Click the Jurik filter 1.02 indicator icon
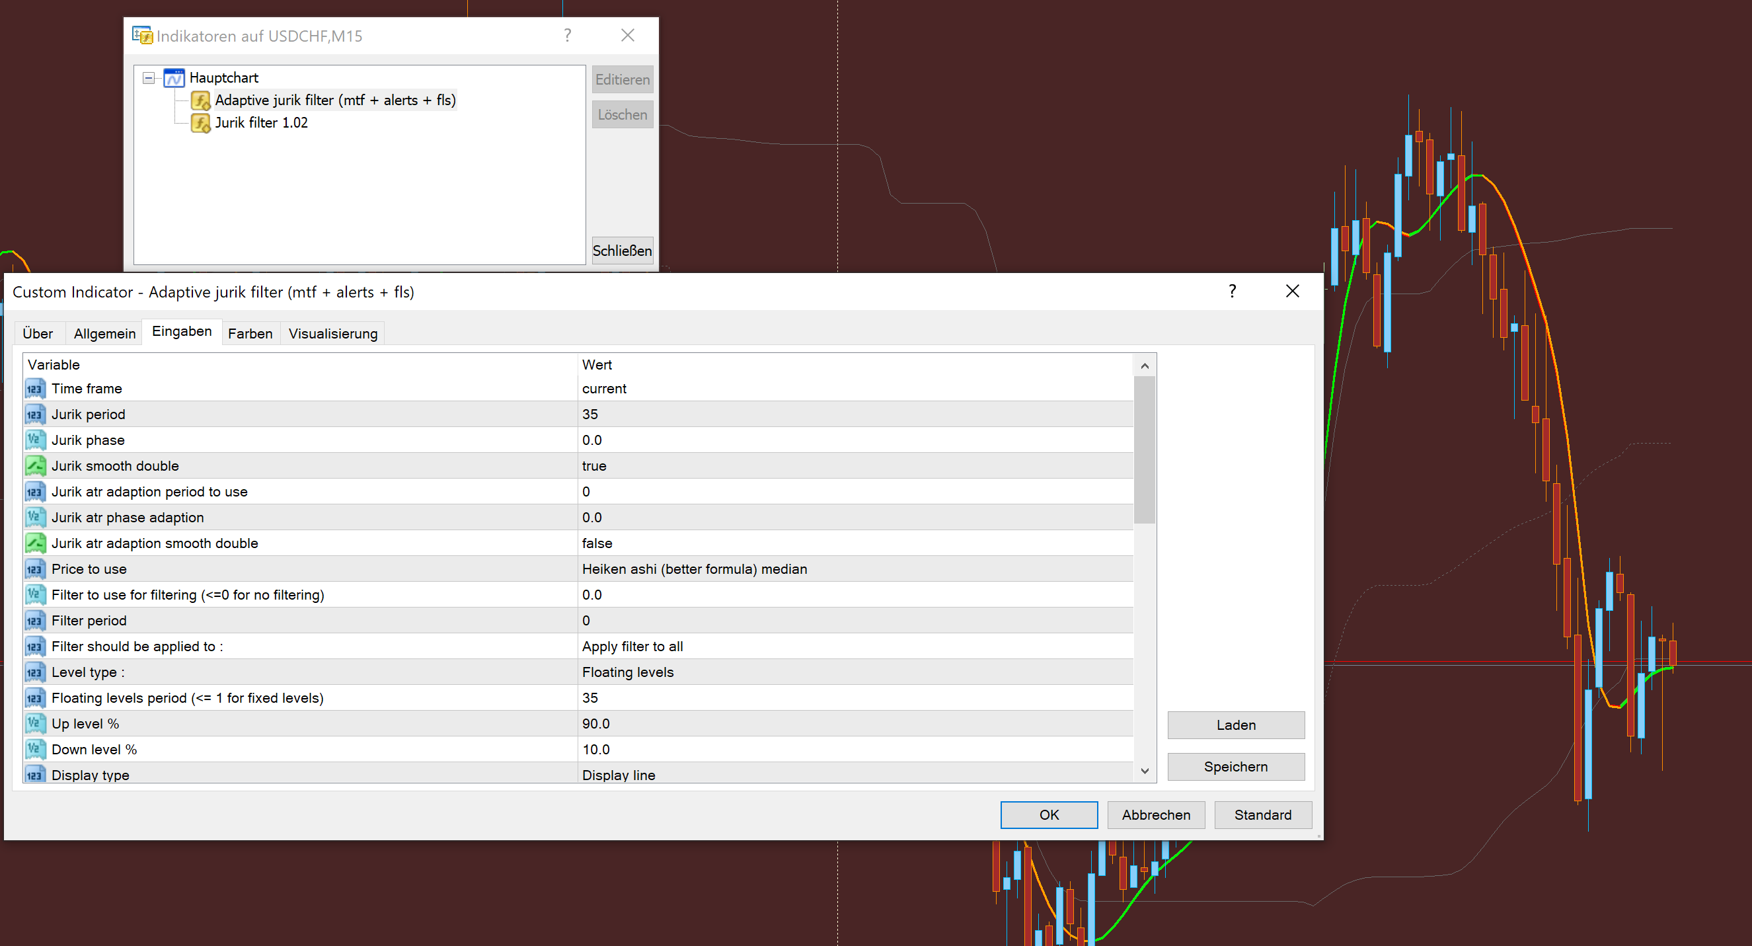Viewport: 1752px width, 946px height. click(200, 123)
